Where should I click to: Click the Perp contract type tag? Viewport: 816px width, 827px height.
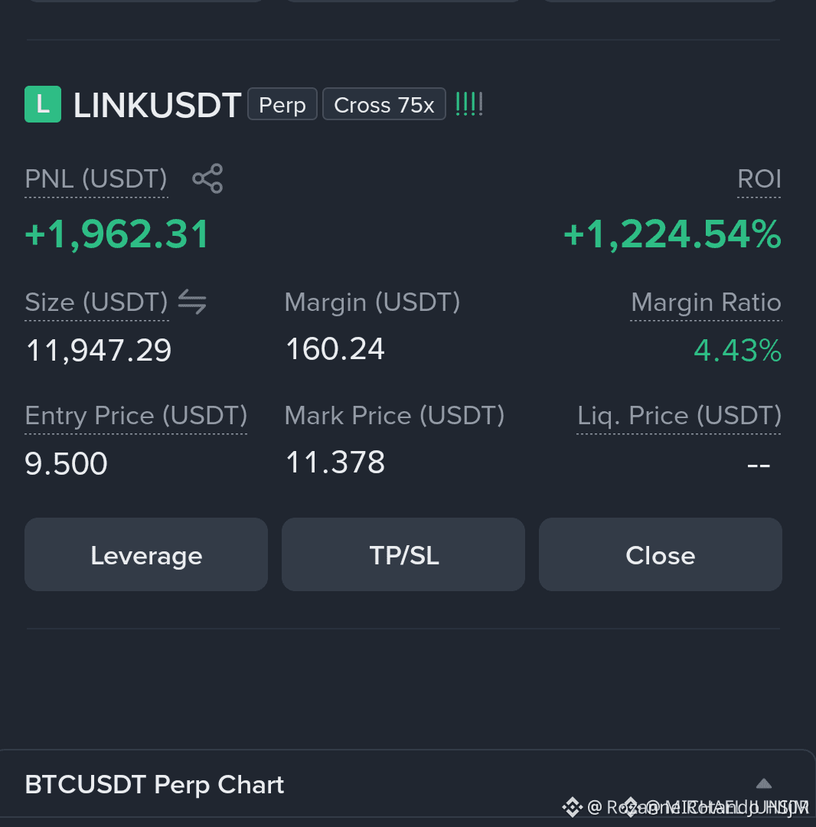pyautogui.click(x=282, y=104)
